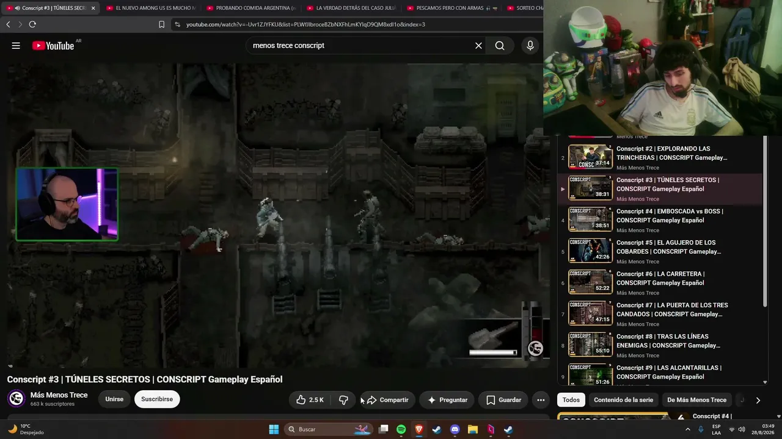
Task: Go back with the browser back arrow
Action: [x=8, y=24]
